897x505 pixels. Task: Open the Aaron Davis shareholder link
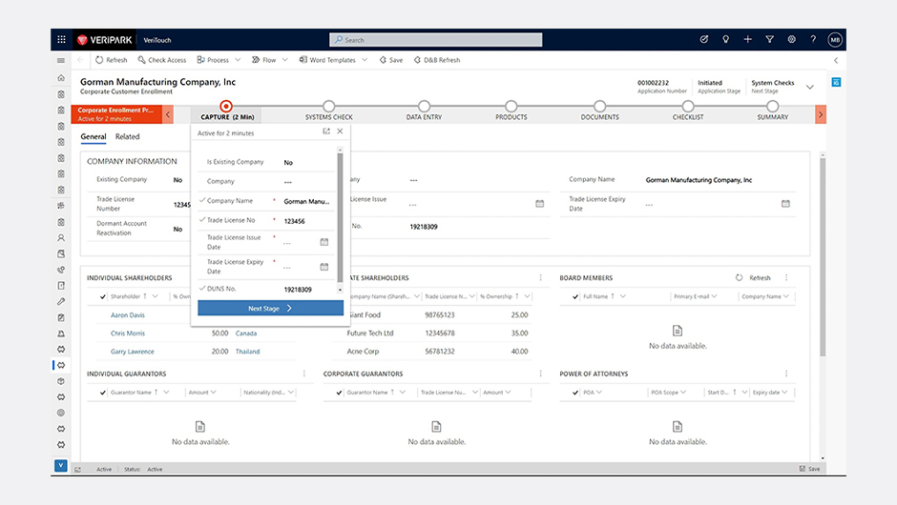128,314
